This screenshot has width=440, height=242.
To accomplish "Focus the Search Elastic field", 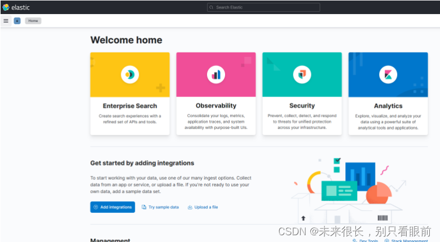I will pos(263,7).
